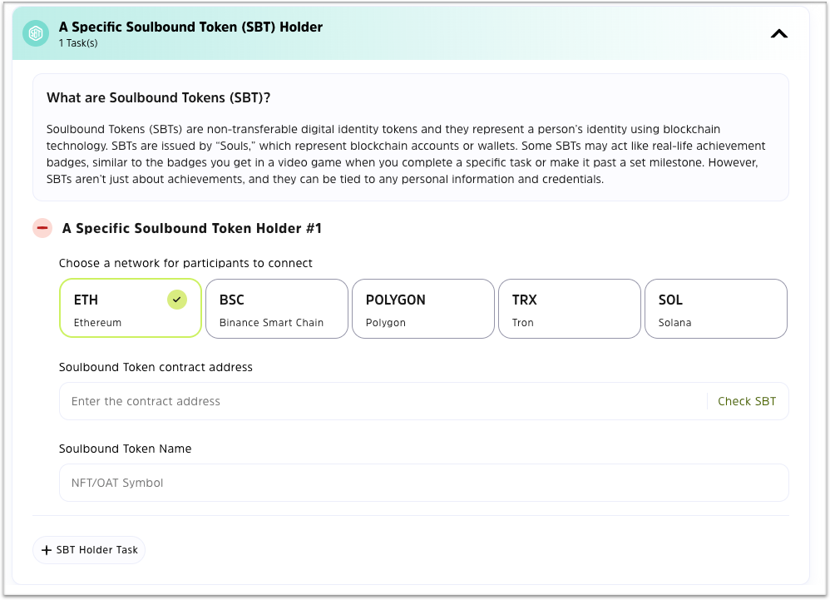Click the What are Soulbound Tokens heading
830x600 pixels.
158,98
